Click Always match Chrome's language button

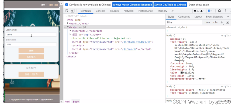click(x=132, y=5)
